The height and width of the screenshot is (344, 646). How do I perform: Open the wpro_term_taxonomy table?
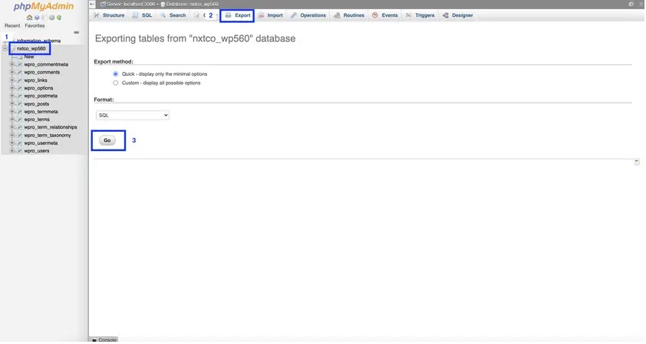[48, 136]
